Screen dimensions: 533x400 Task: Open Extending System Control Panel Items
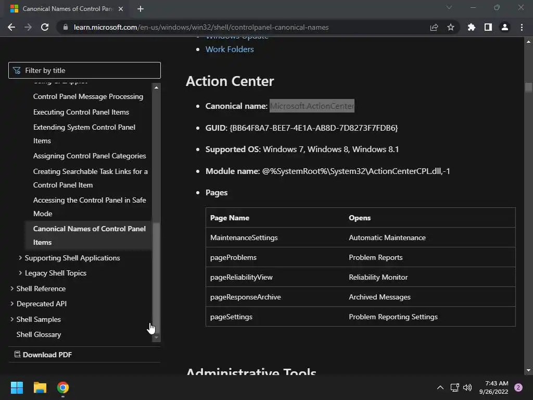pos(84,134)
